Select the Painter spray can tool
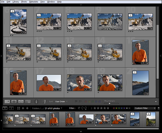The image size is (162, 133). tap(36, 102)
